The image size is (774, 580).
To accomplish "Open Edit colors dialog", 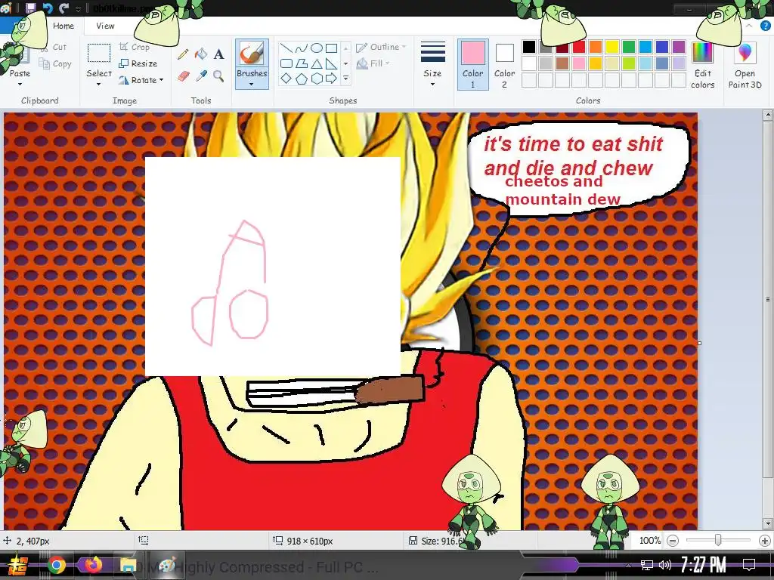I will click(702, 65).
